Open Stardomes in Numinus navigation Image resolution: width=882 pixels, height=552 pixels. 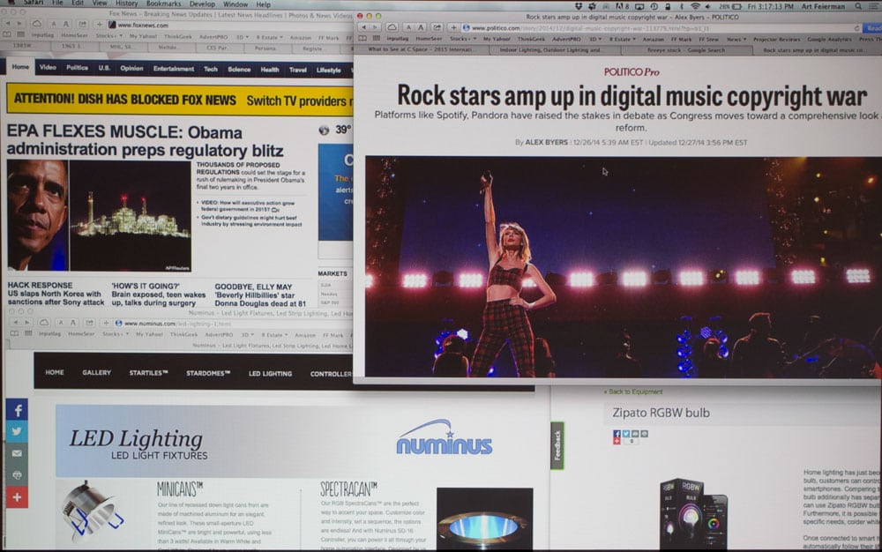[x=208, y=373]
